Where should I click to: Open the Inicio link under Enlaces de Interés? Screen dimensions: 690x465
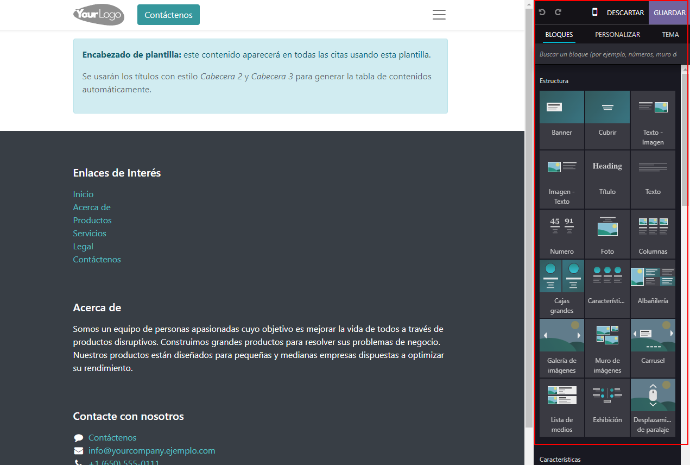pos(83,194)
